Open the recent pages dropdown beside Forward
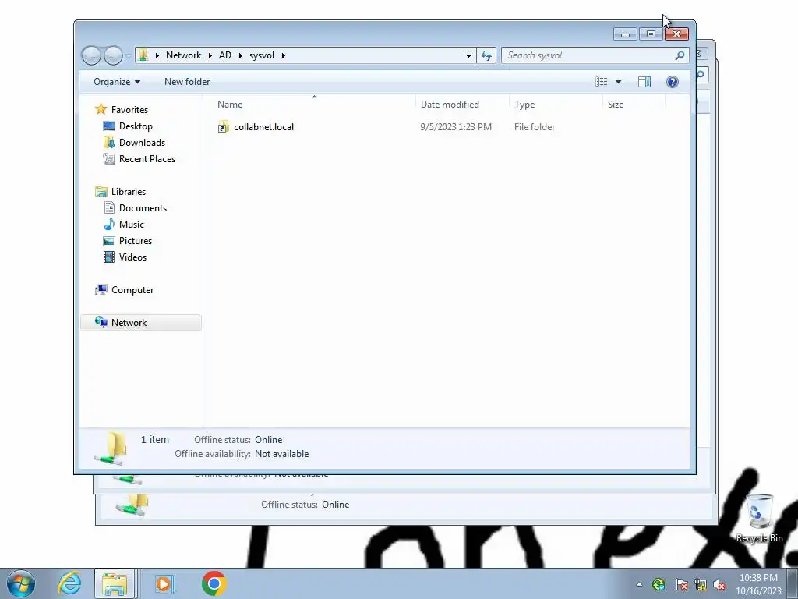798x599 pixels. [129, 55]
